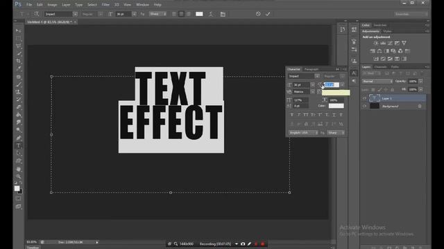444x249 pixels.
Task: Toggle Faux Italic in Character panel
Action: tap(299, 115)
